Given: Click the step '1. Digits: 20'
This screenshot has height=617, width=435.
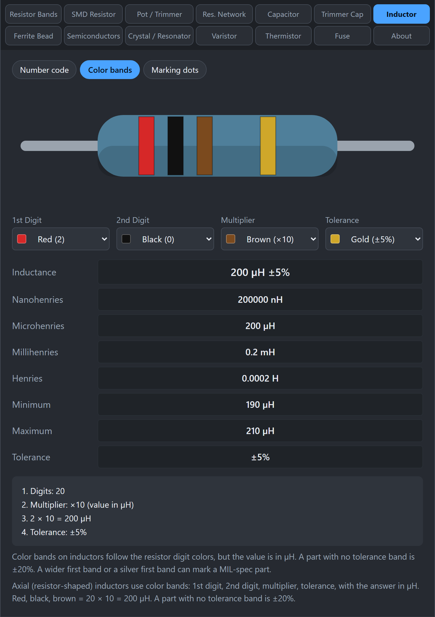Looking at the screenshot, I should click(x=43, y=491).
